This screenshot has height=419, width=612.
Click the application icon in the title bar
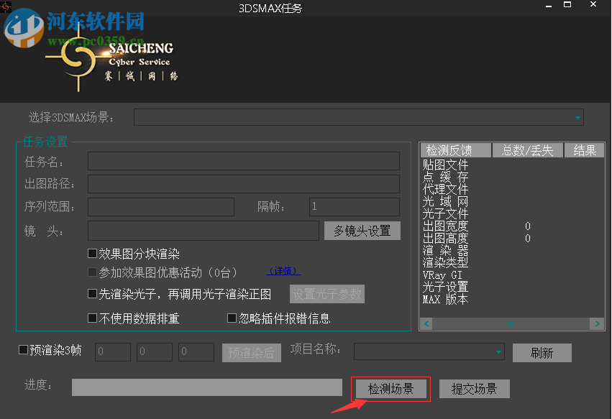coord(6,6)
